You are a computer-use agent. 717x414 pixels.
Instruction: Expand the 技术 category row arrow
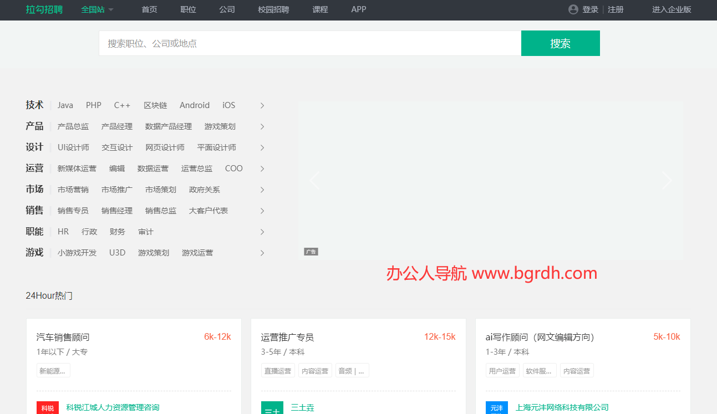262,105
